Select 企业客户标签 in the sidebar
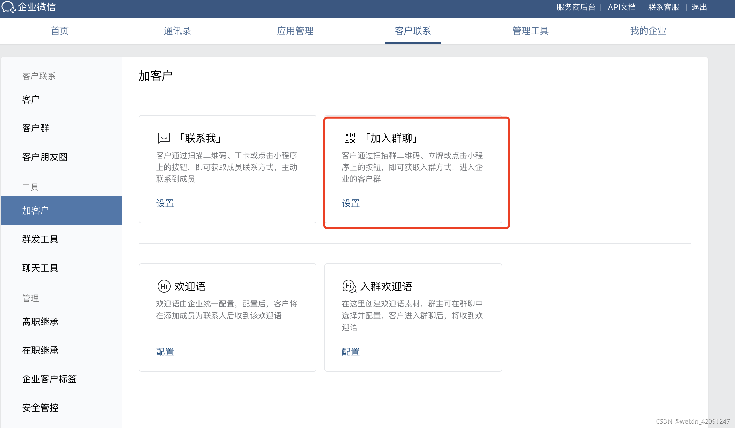 coord(49,379)
